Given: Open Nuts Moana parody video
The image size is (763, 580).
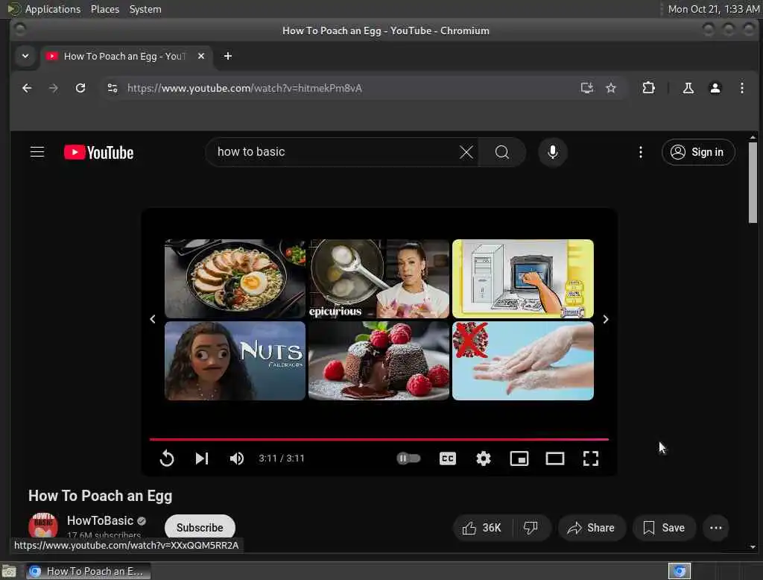Looking at the screenshot, I should point(235,361).
